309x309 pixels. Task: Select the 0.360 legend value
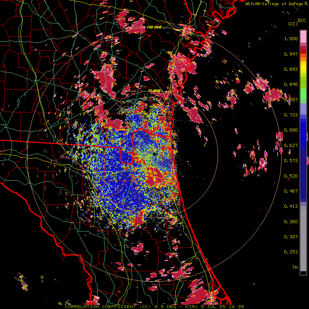(x=291, y=222)
